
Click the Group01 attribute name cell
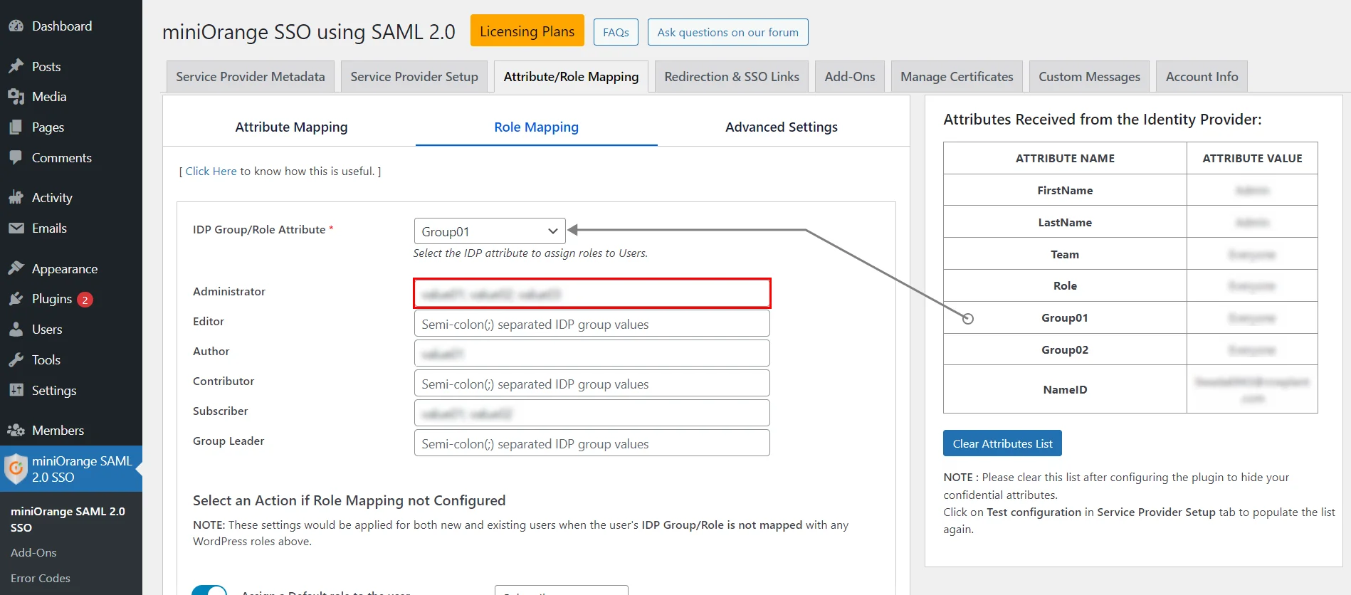1065,317
